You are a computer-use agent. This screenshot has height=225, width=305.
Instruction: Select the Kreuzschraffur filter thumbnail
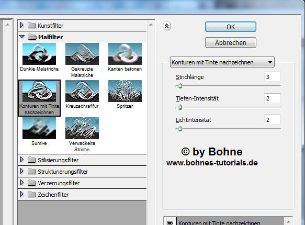coord(82,91)
